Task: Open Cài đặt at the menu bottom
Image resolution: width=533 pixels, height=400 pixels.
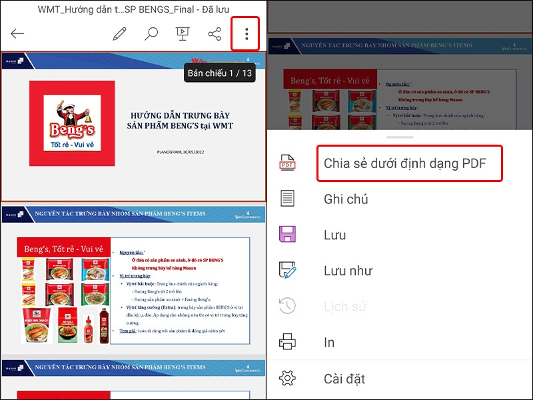Action: (x=344, y=378)
